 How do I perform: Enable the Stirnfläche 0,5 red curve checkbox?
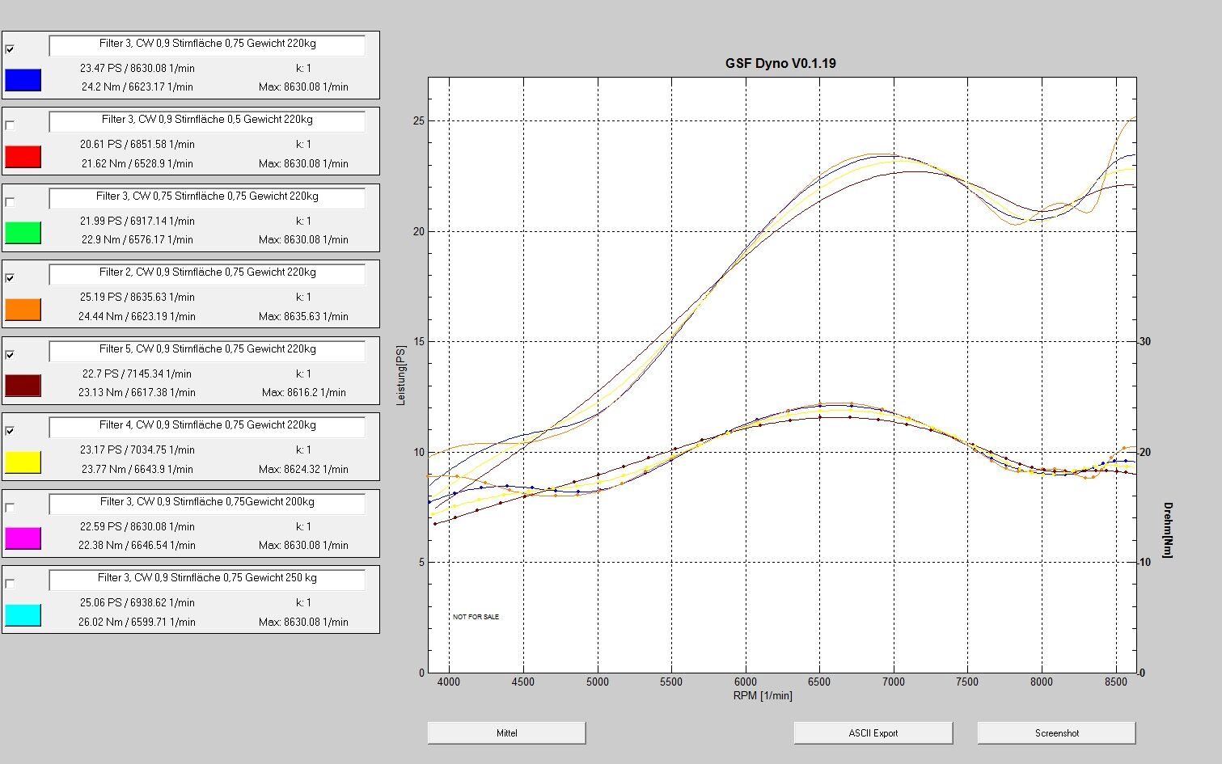pos(10,125)
